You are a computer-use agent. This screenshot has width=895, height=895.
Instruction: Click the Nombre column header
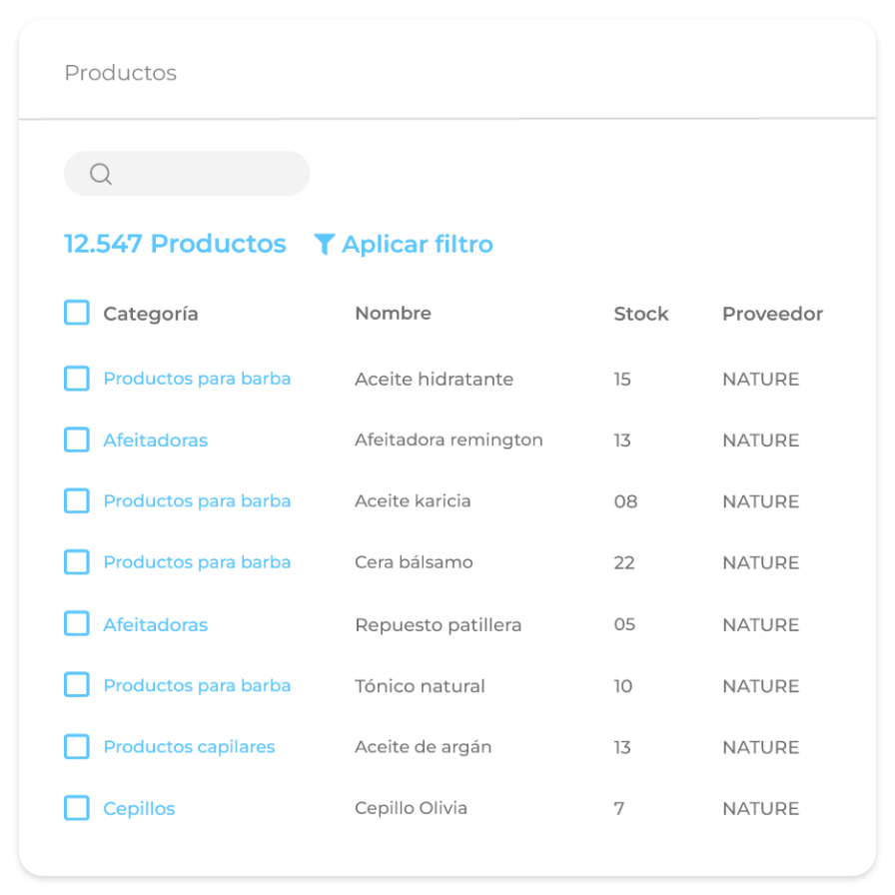click(x=393, y=314)
